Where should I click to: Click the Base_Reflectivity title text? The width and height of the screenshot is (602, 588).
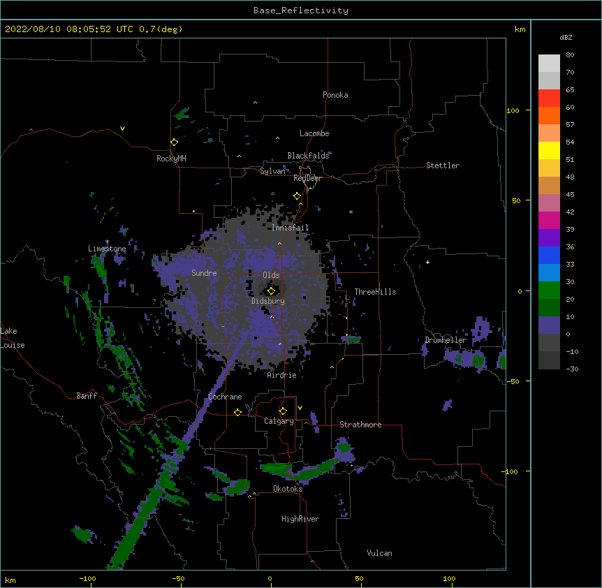tap(301, 10)
